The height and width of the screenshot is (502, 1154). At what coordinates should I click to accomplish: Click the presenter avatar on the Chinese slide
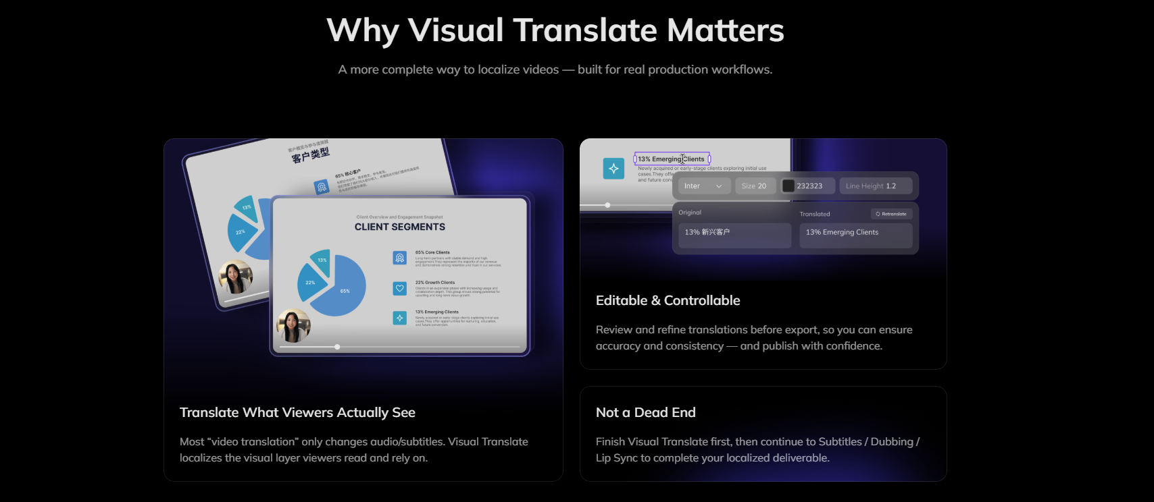236,277
